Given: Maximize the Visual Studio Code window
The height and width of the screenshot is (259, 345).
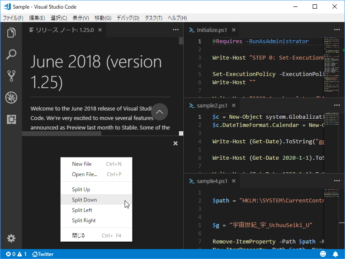Looking at the screenshot, I should click(x=315, y=6).
